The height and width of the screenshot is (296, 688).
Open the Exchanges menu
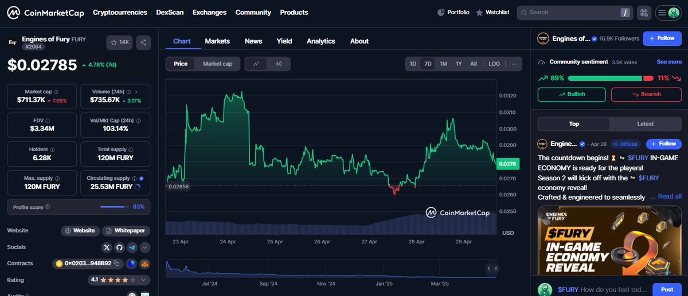(x=209, y=12)
